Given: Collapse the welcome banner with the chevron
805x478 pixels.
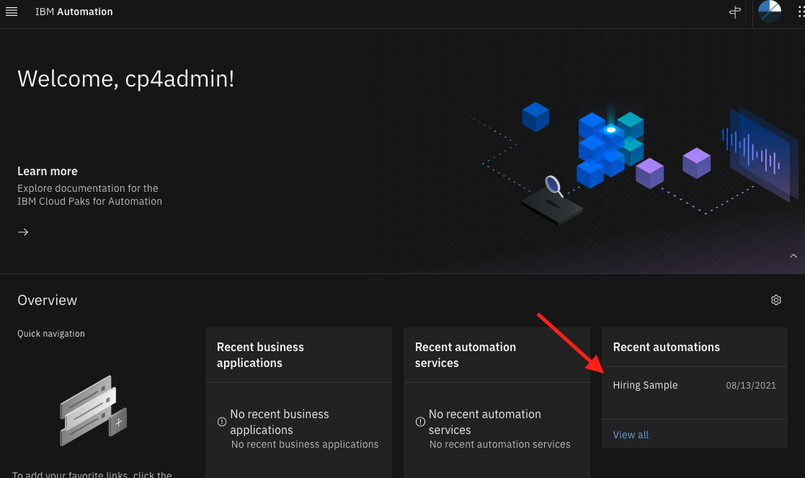Looking at the screenshot, I should pyautogui.click(x=793, y=256).
